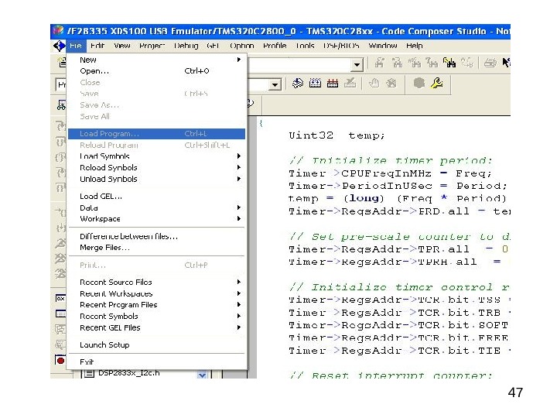
Task: Open the Debug menu
Action: (x=186, y=46)
